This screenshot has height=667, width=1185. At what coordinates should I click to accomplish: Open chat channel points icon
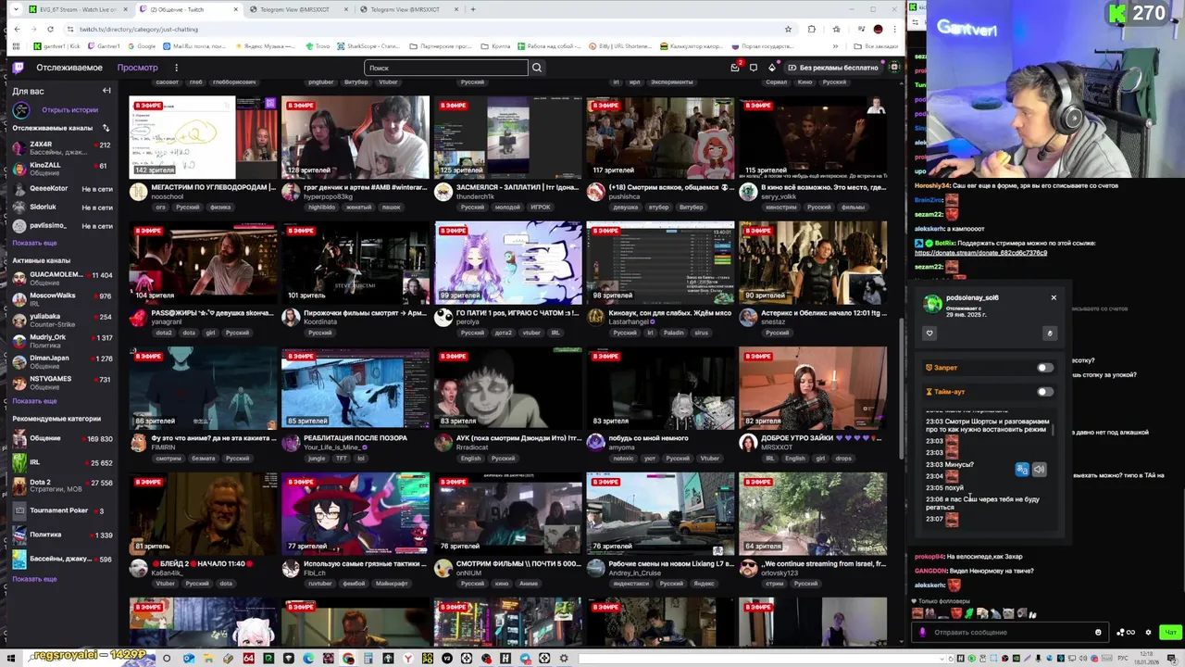(x=1125, y=633)
